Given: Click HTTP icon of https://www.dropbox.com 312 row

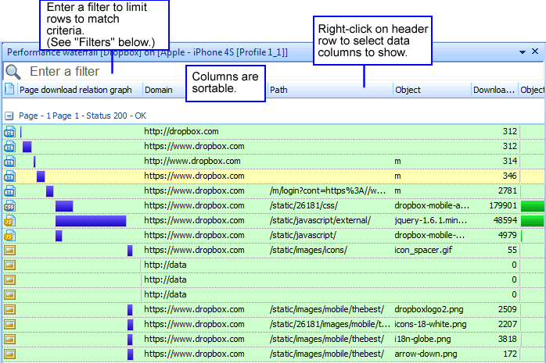Looking at the screenshot, I should (x=9, y=147).
